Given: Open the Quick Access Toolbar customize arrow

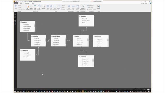Looking at the screenshot, I should click(27, 1).
